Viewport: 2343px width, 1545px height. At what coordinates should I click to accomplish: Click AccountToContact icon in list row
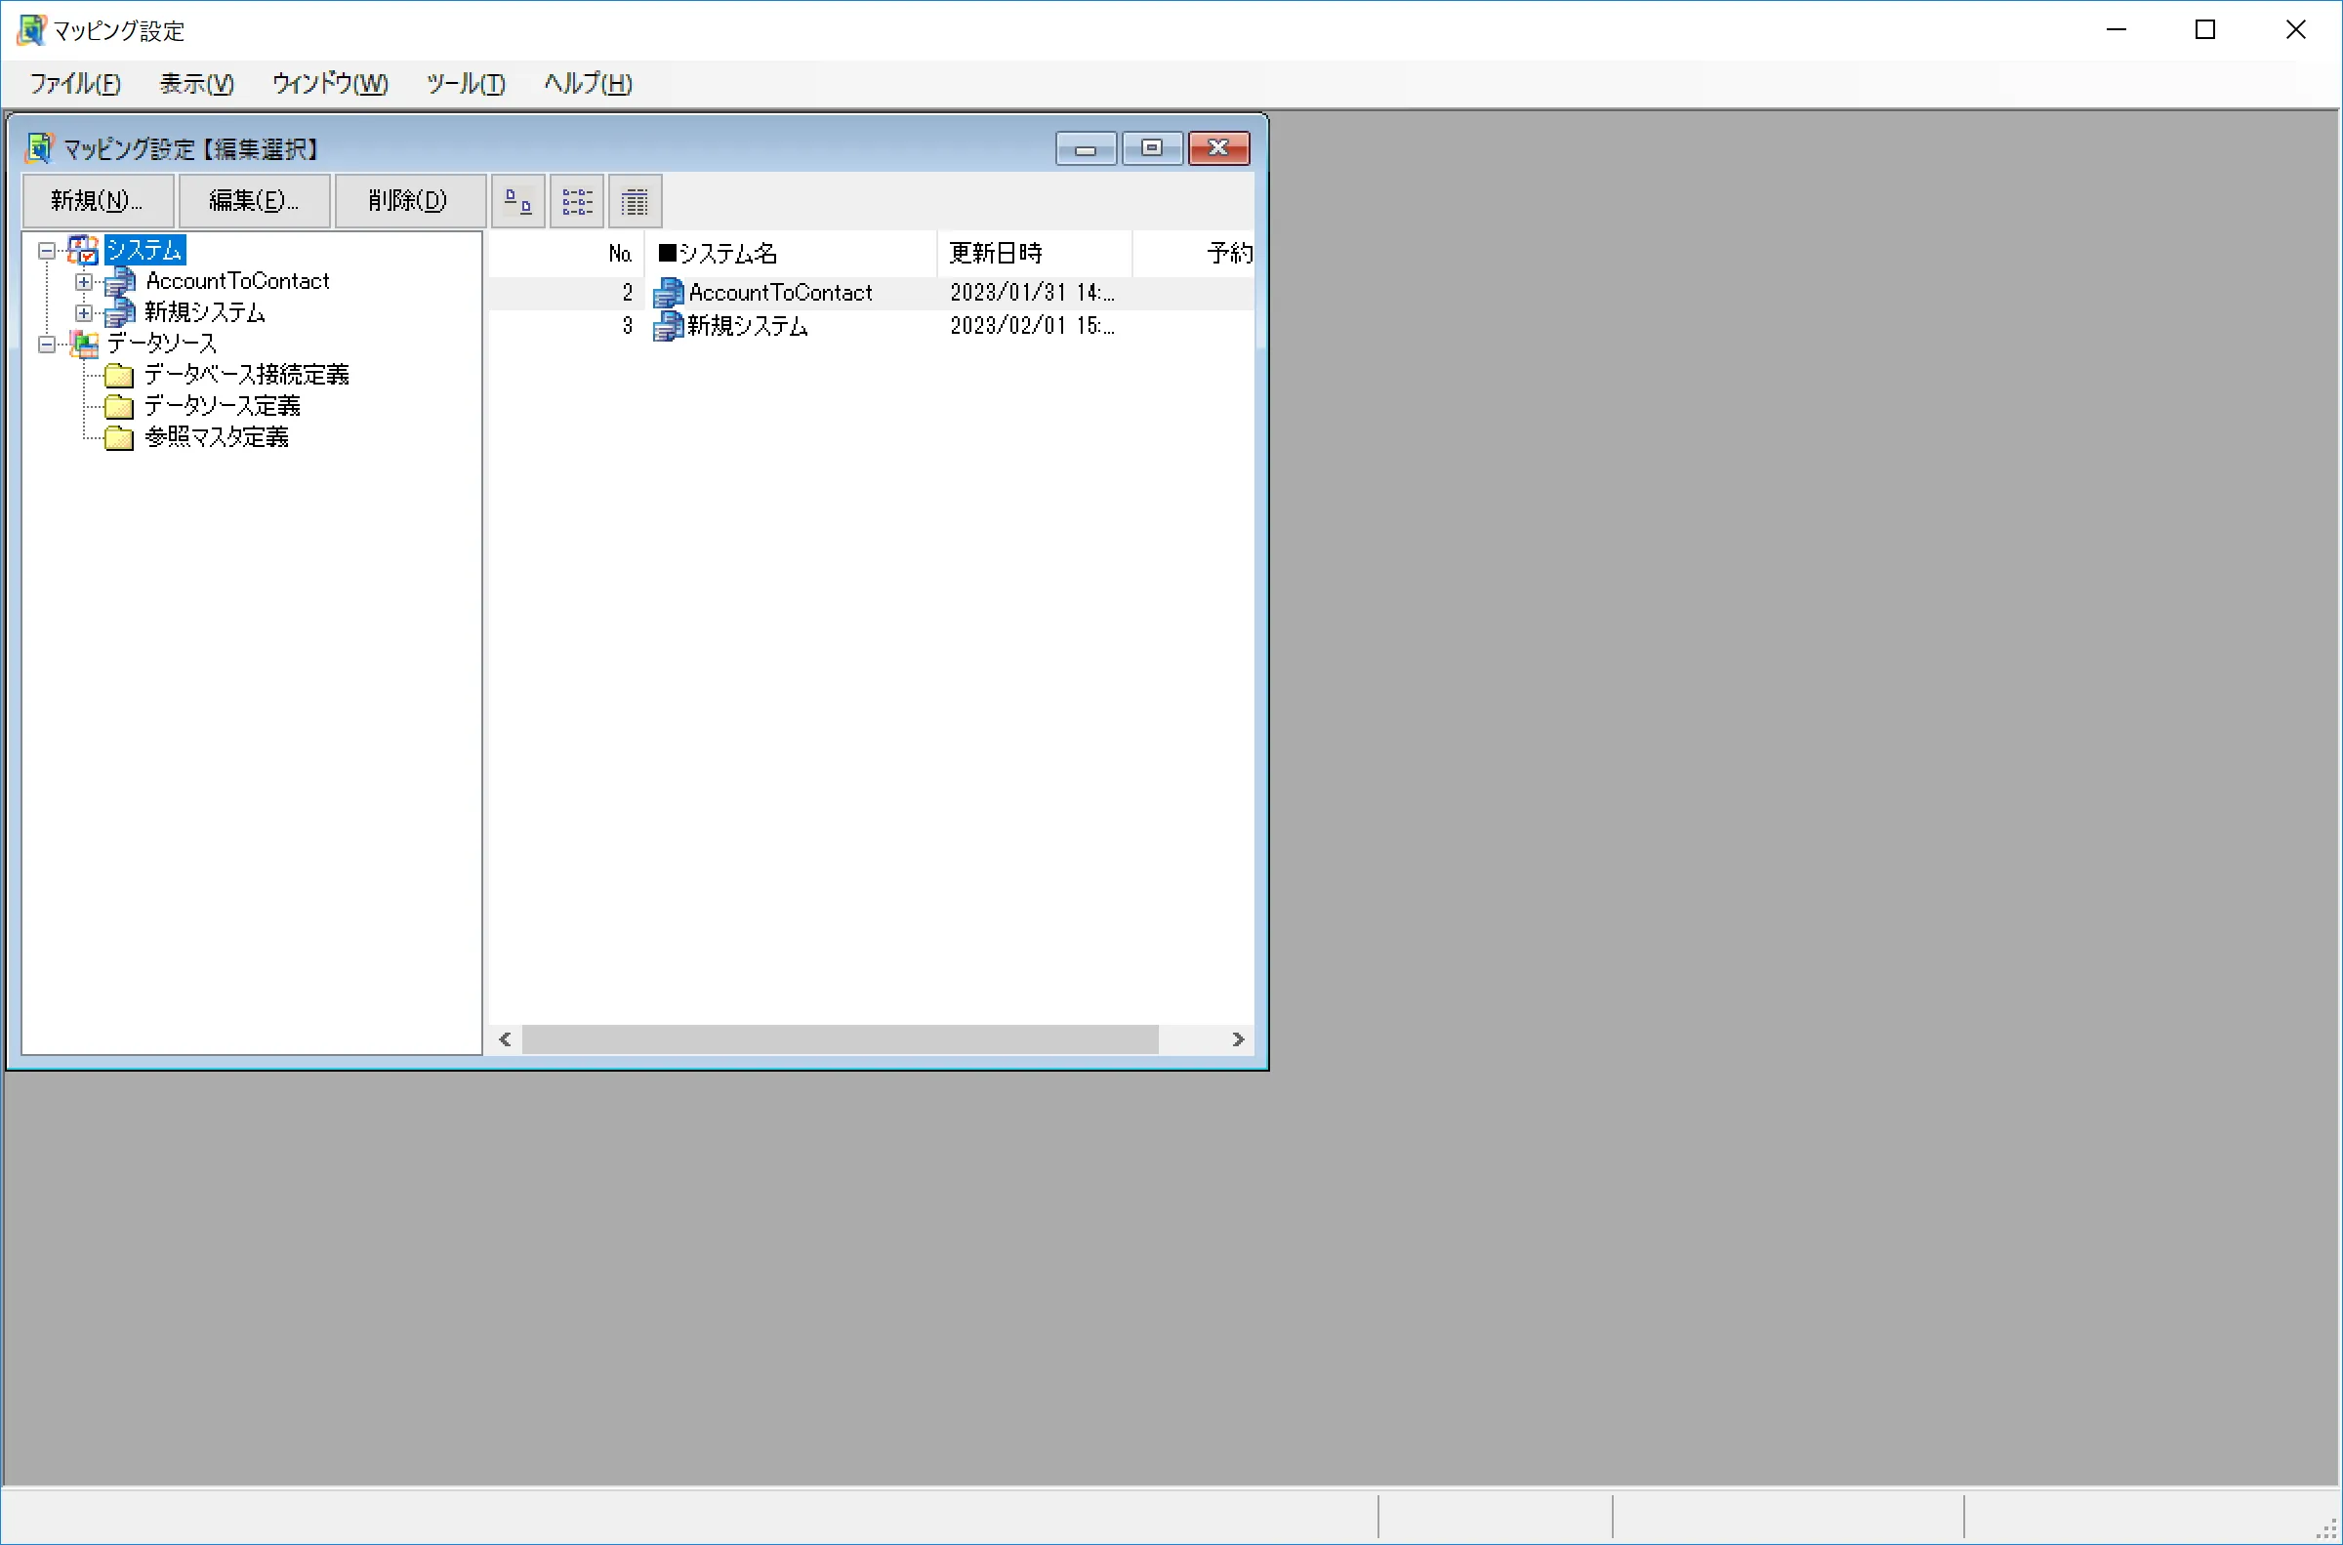tap(668, 293)
